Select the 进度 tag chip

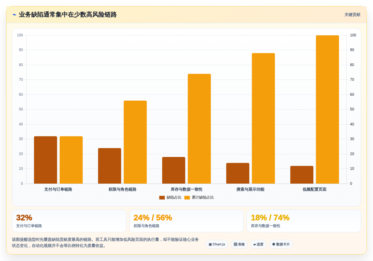258,244
